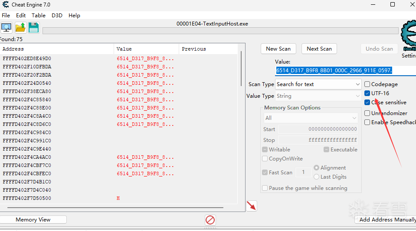The width and height of the screenshot is (416, 231).
Task: Copy selected addresses with red arrow button
Action: 252,206
